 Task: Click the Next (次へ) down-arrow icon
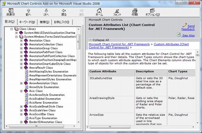click(46, 11)
